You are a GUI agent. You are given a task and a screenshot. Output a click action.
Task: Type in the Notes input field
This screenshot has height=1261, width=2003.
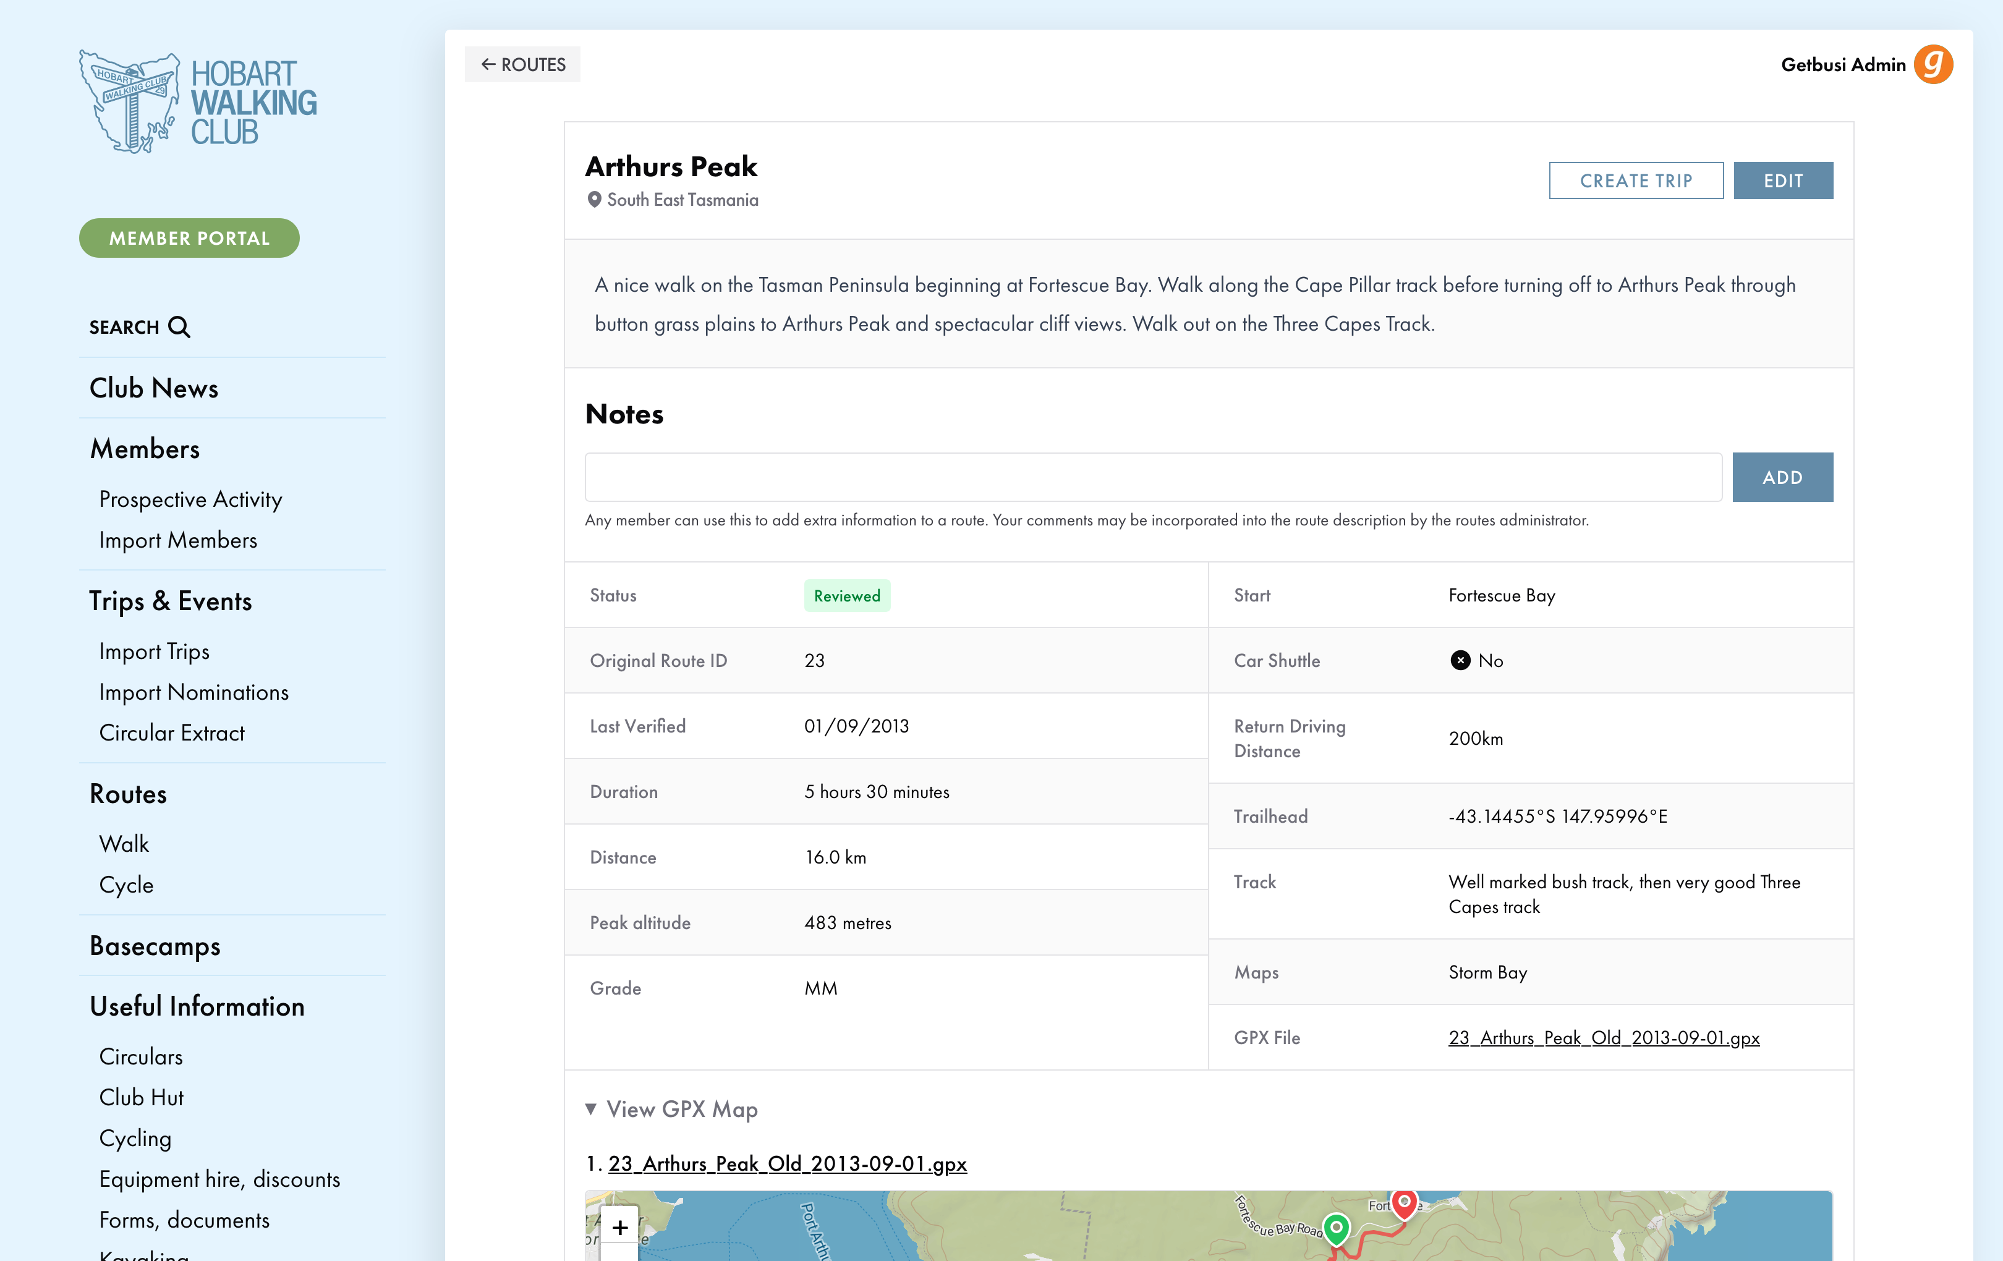tap(1153, 477)
